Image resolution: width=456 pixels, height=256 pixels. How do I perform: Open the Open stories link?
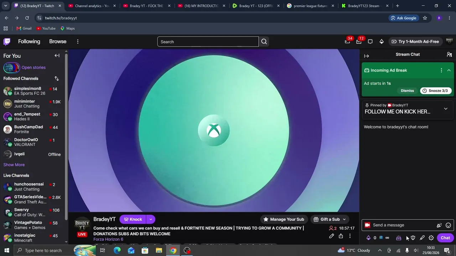33,68
